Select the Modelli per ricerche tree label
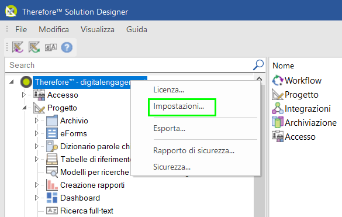 (x=95, y=172)
